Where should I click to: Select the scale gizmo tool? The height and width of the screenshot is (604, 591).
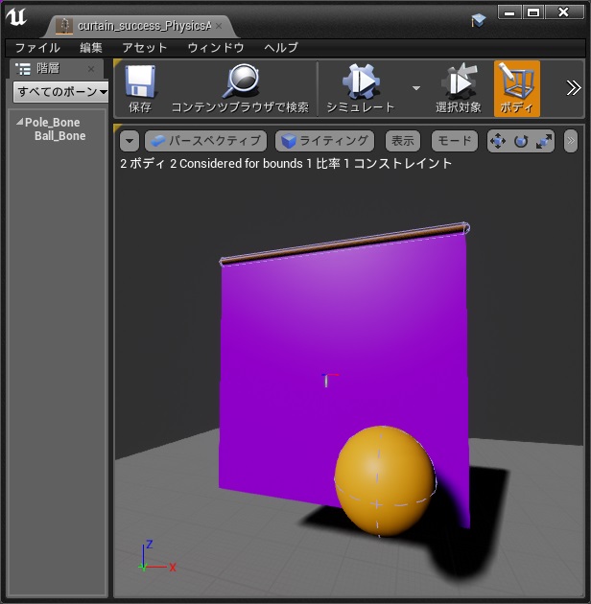544,141
